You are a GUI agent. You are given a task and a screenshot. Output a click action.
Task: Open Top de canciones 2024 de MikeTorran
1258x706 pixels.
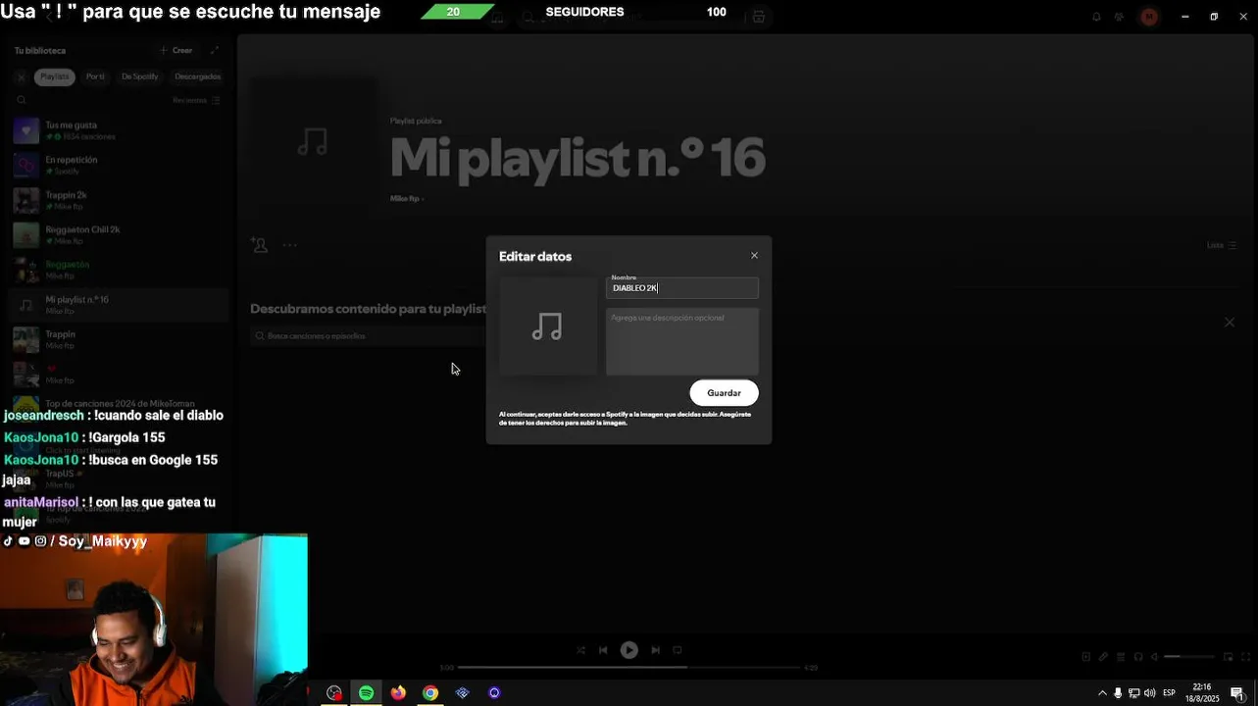(118, 404)
